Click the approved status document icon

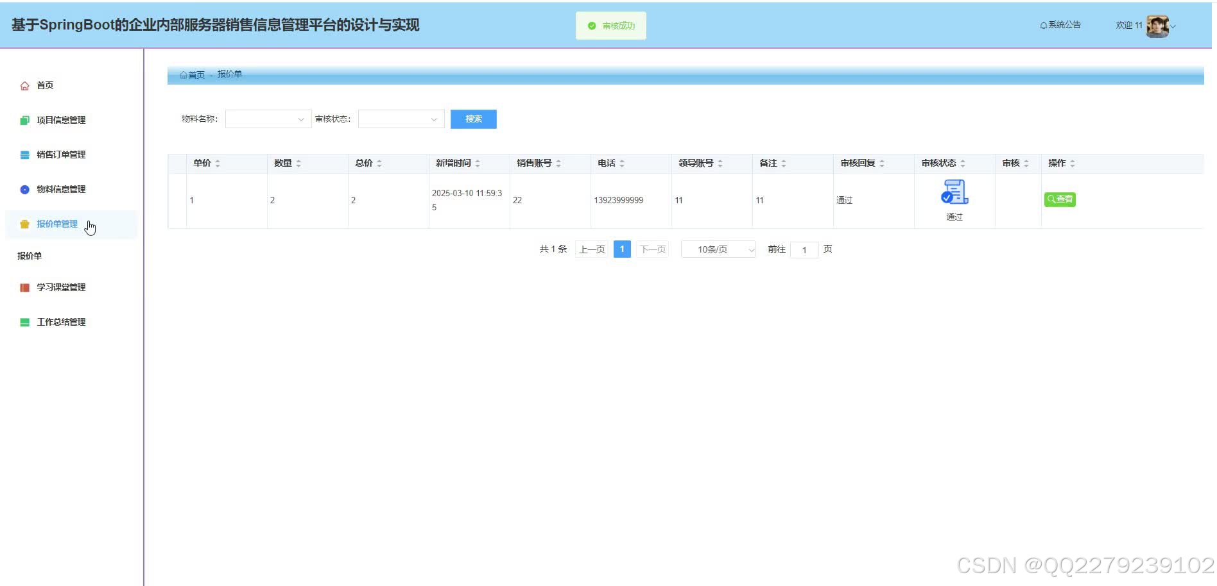click(954, 192)
